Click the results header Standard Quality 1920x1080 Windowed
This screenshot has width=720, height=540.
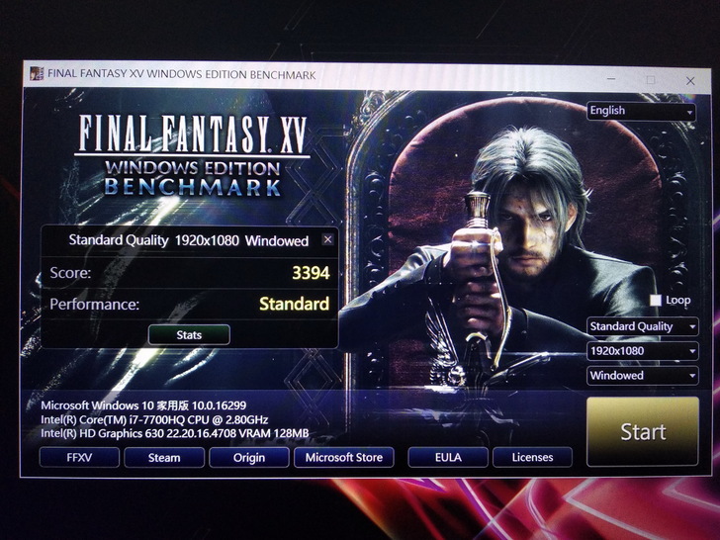pyautogui.click(x=188, y=240)
